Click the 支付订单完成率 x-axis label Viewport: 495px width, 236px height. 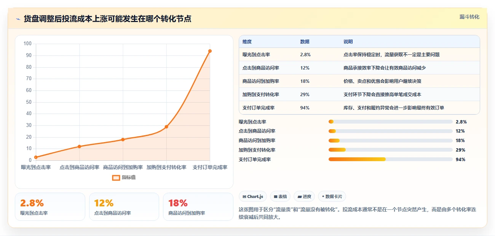point(210,167)
